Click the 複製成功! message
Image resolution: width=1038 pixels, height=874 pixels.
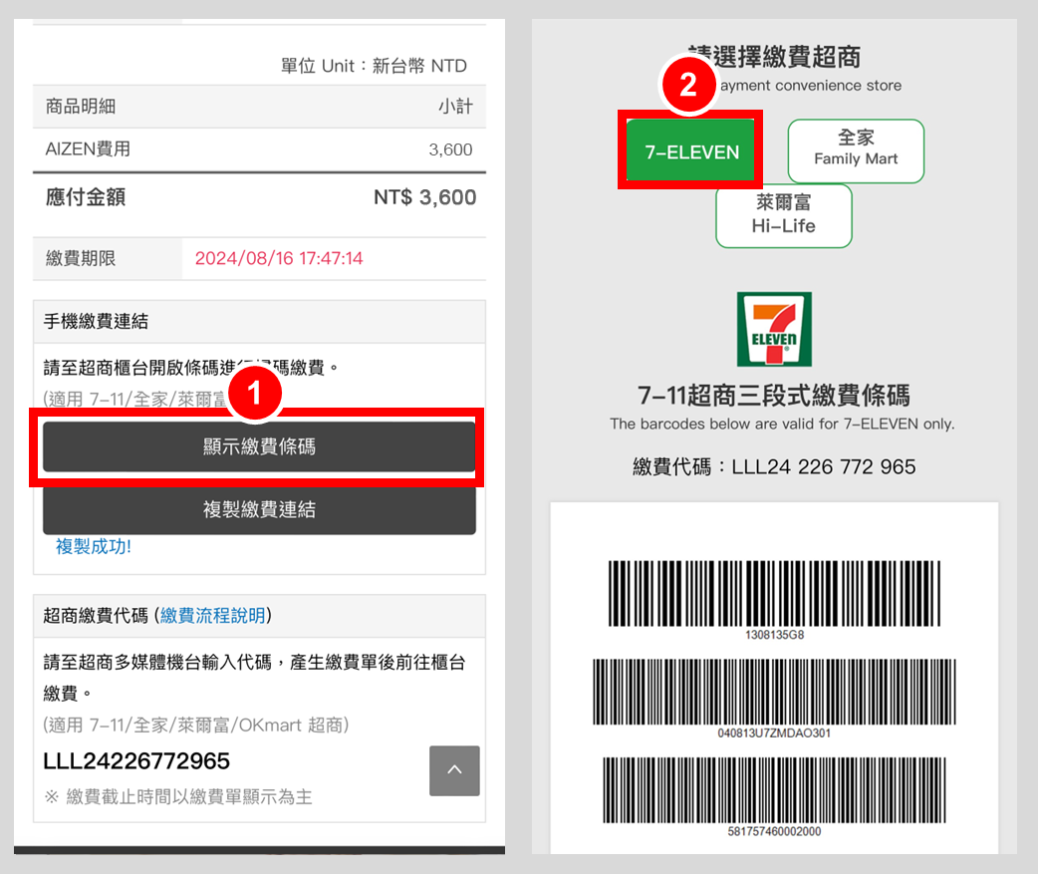click(x=94, y=546)
